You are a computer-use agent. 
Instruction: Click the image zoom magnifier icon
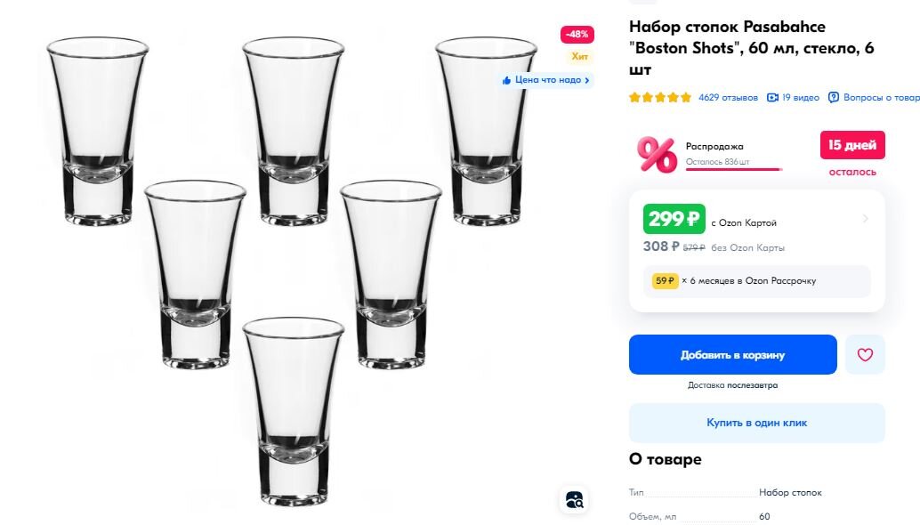click(573, 498)
